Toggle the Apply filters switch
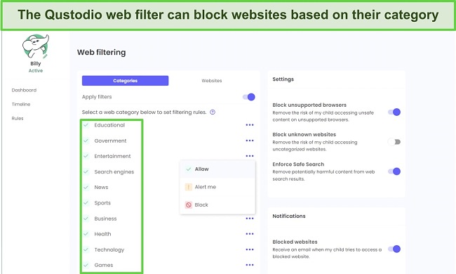 249,97
